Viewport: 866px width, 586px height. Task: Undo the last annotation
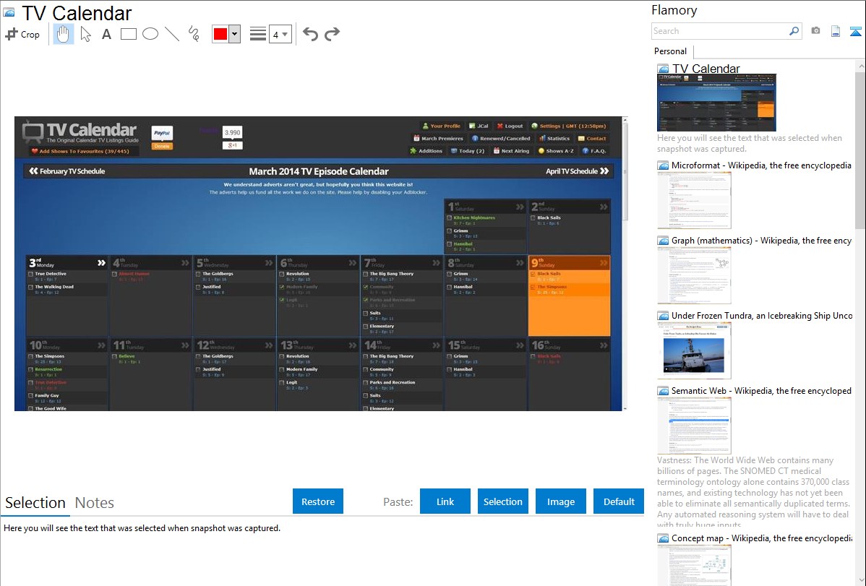(x=310, y=34)
